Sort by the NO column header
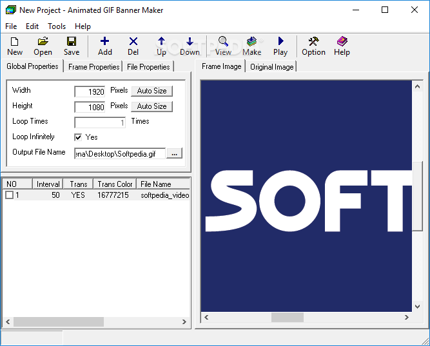430x346 pixels. click(17, 184)
